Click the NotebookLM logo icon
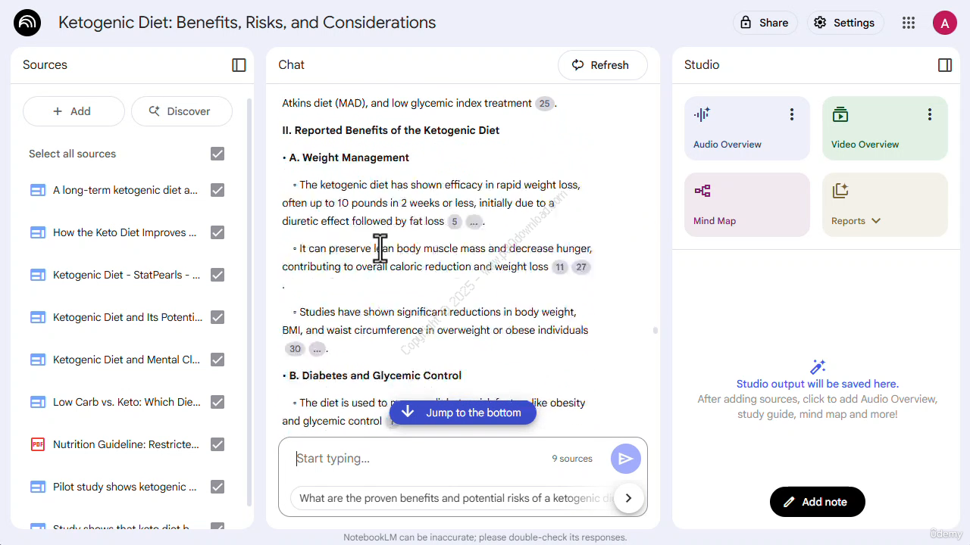Screen dimensions: 970x545 pos(27,23)
